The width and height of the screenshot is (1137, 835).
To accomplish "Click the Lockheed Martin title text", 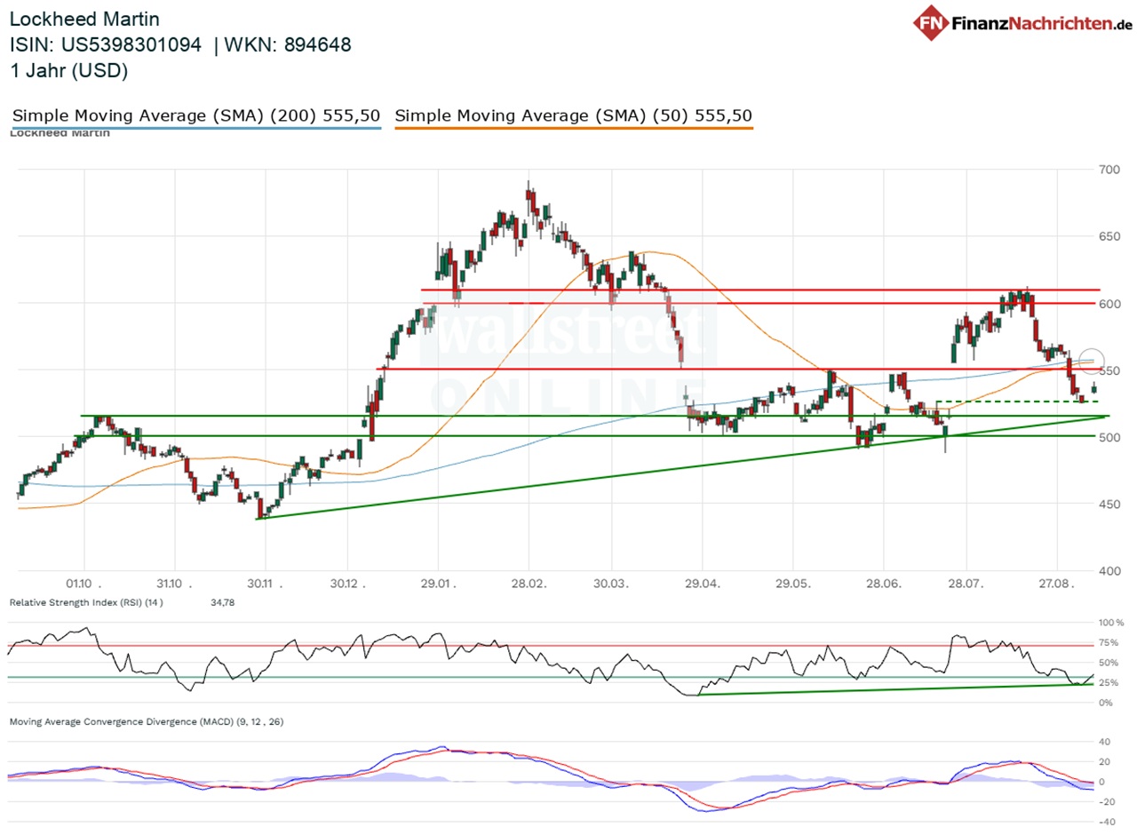I will (x=84, y=18).
